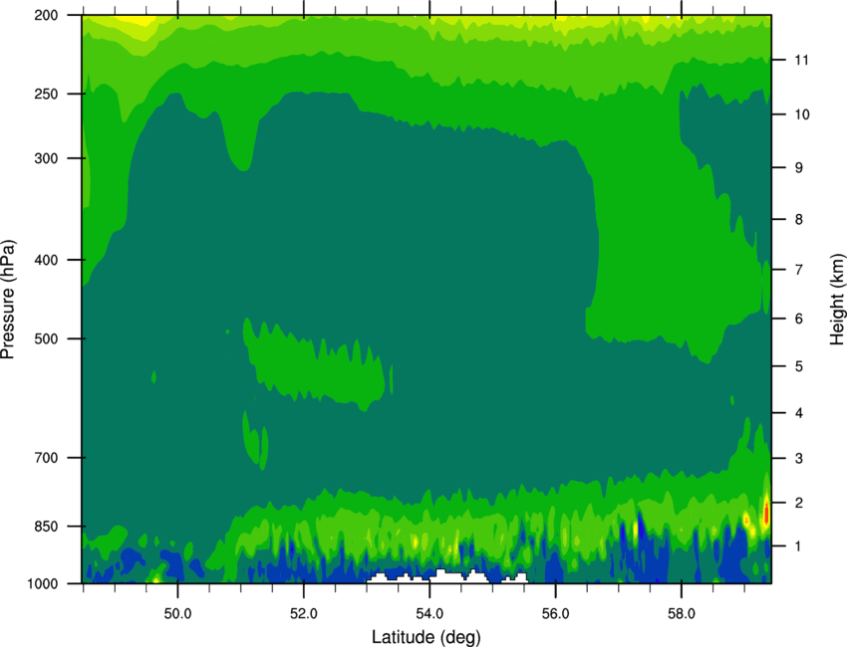Click the 'Pressure (hPa)' axis title
This screenshot has width=847, height=647.
click(x=8, y=300)
